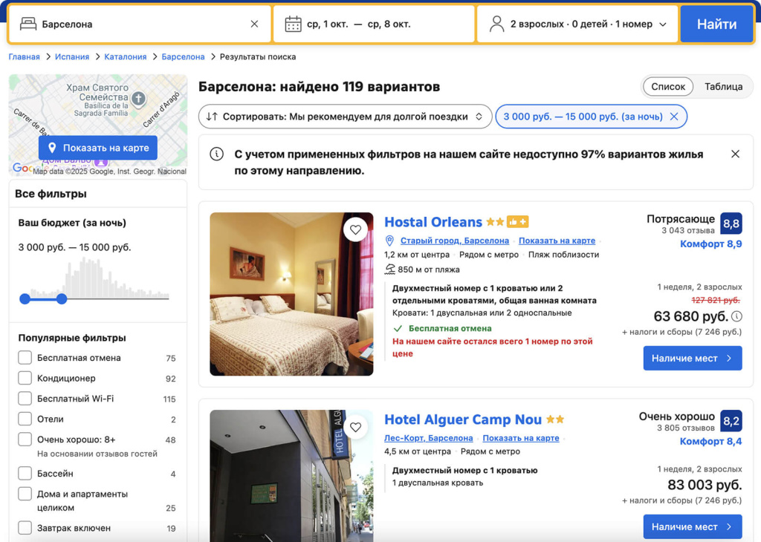Image resolution: width=761 pixels, height=542 pixels.
Task: Click Показать на карте map button
Action: tap(98, 148)
